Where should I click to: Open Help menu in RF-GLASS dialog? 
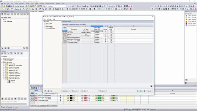pos(54,19)
